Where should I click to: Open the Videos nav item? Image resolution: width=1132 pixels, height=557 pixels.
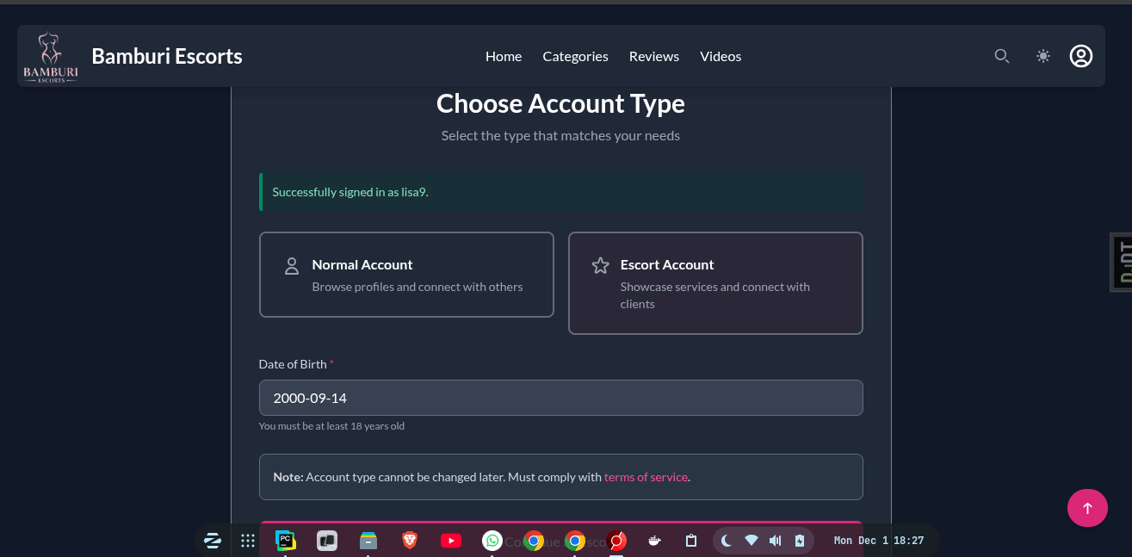pyautogui.click(x=721, y=56)
